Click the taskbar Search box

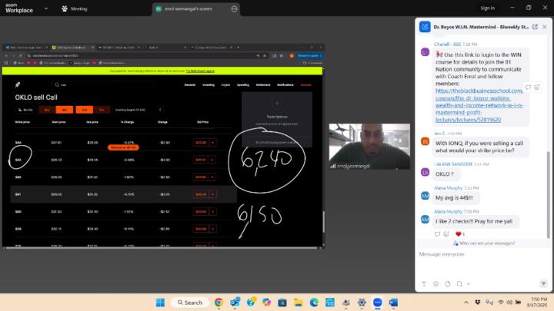pos(190,303)
